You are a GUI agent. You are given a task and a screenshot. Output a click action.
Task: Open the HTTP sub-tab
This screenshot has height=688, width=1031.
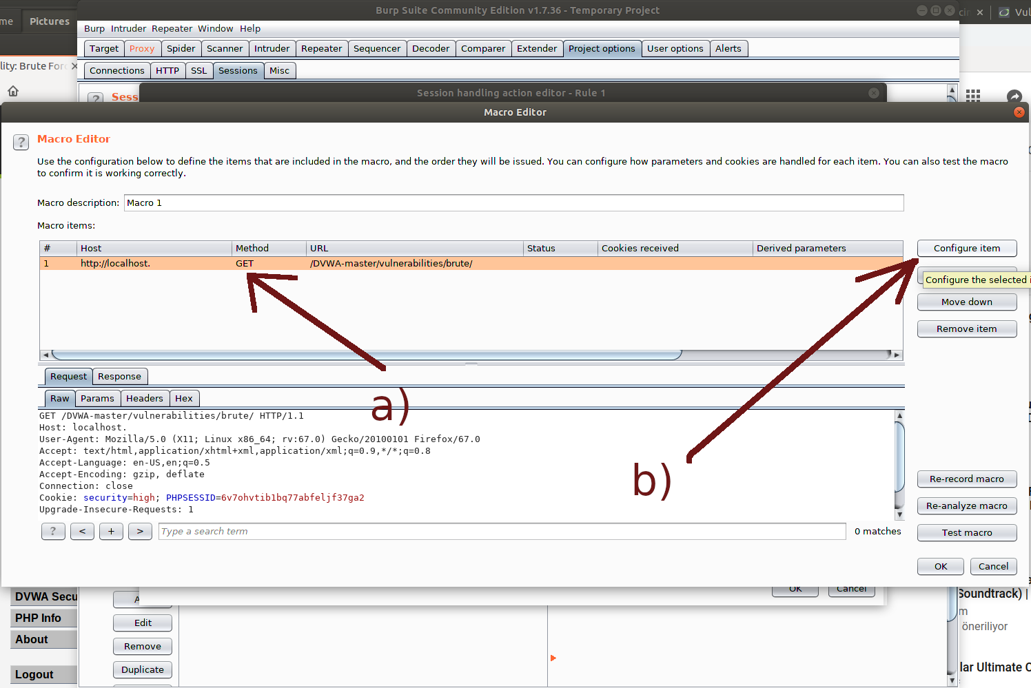coord(167,70)
